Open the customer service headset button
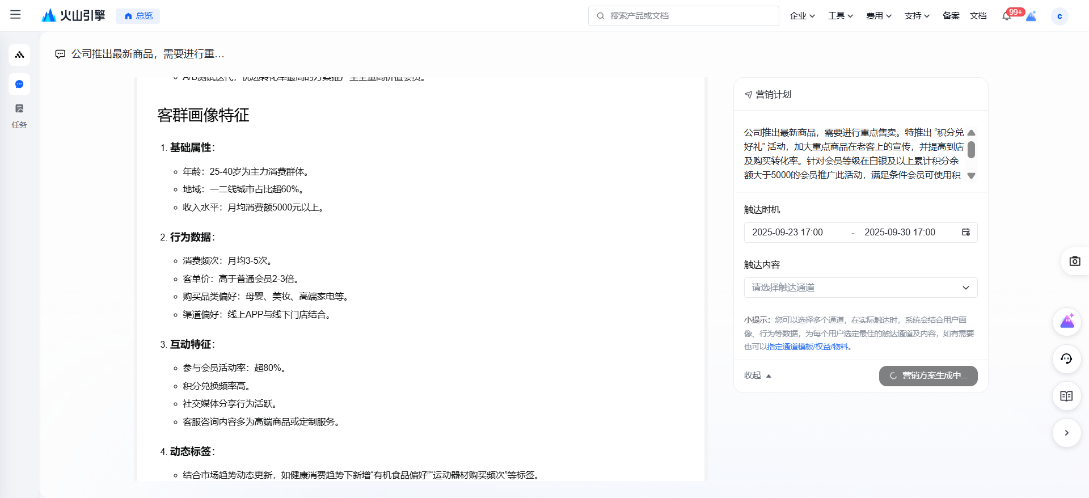1089x498 pixels. [x=1066, y=358]
